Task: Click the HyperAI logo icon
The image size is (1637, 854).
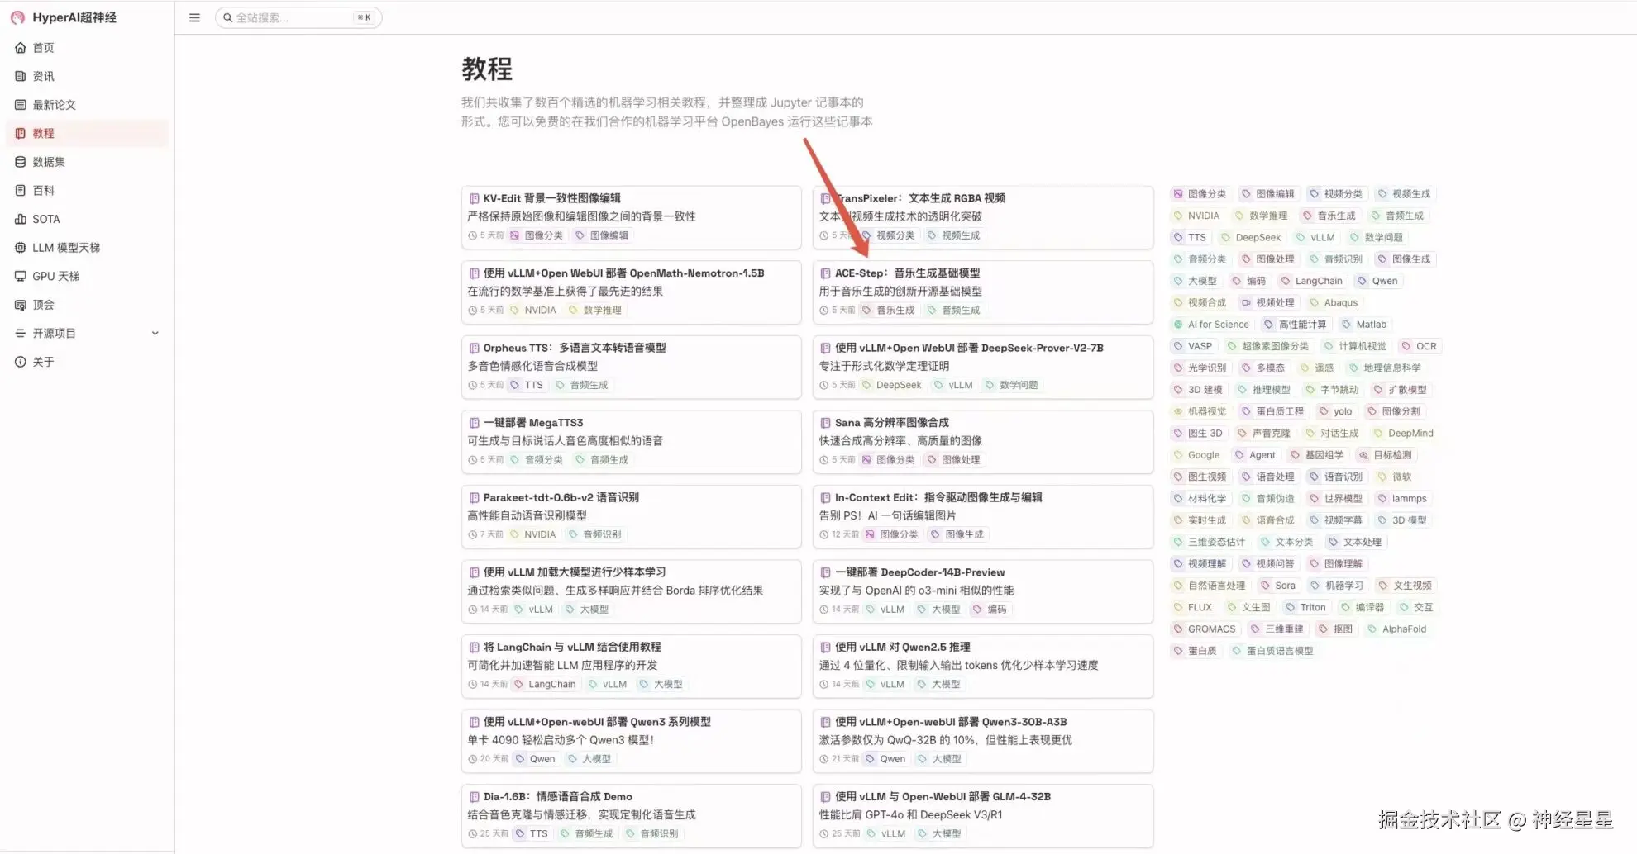Action: pos(17,17)
